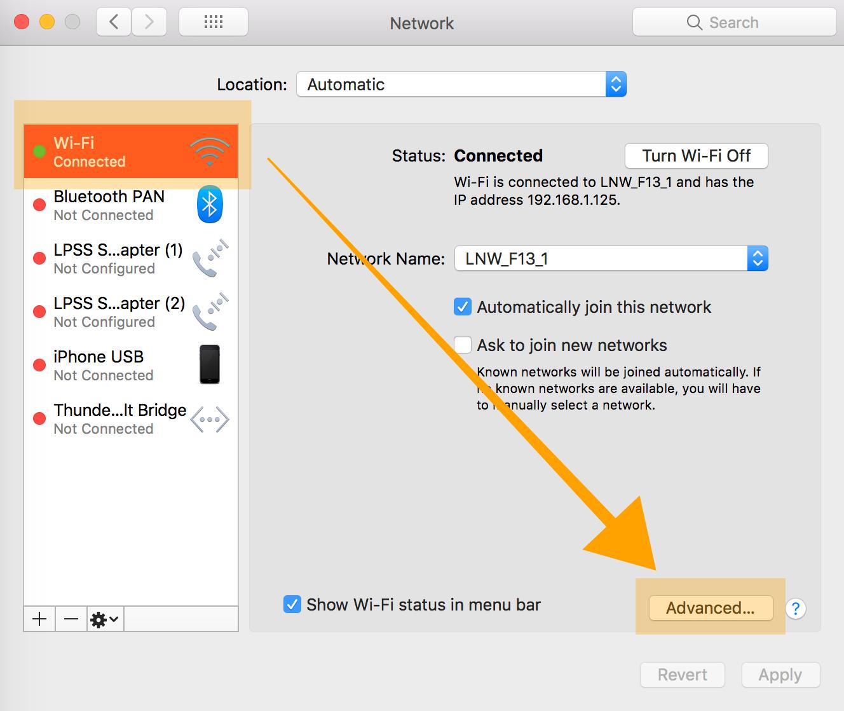Click the minus icon to remove service
The height and width of the screenshot is (711, 844).
[71, 619]
